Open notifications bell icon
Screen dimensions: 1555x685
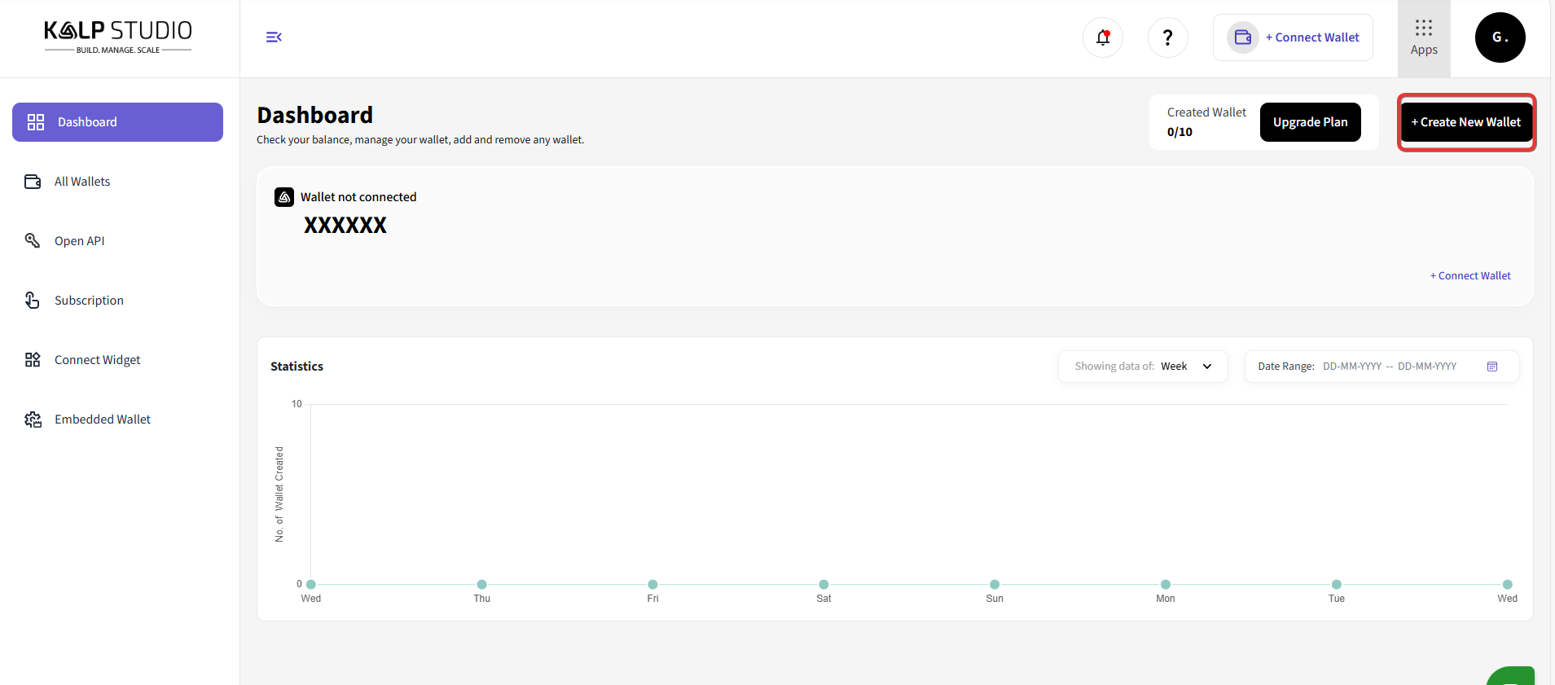coord(1103,37)
